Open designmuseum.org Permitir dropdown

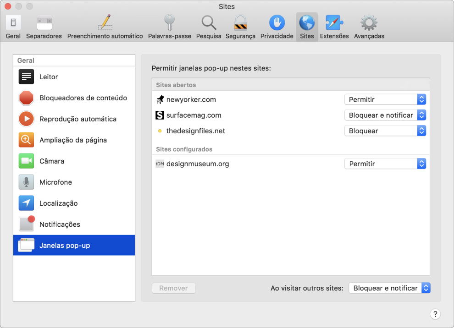(385, 164)
